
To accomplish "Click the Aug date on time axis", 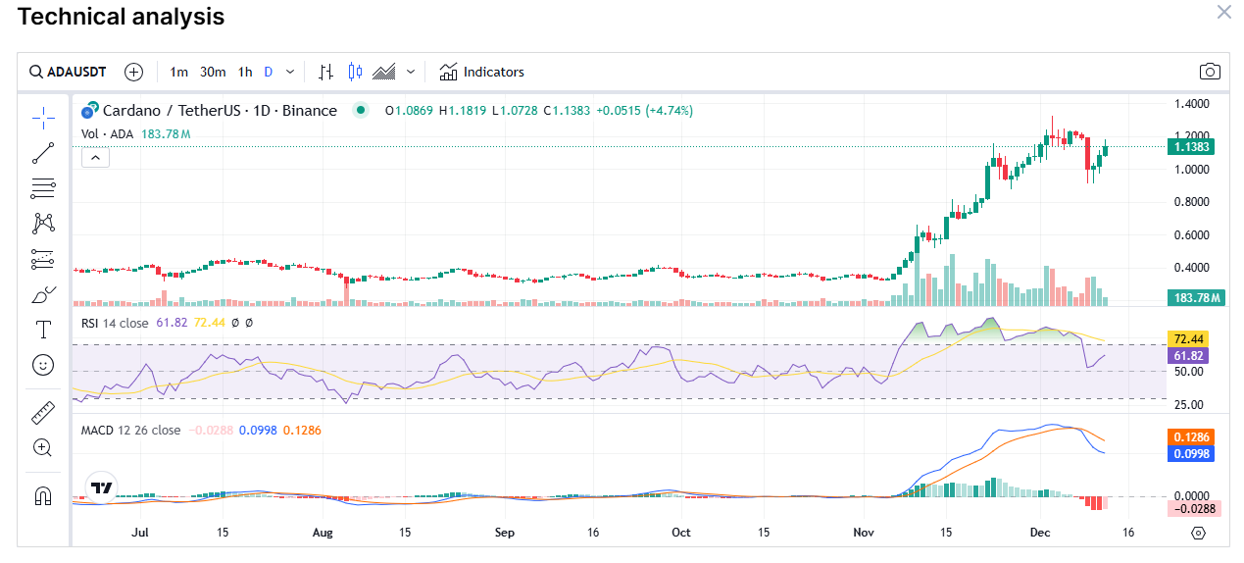I will coord(323,533).
